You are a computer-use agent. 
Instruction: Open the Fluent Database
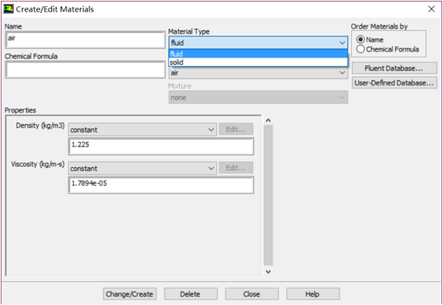pos(394,69)
